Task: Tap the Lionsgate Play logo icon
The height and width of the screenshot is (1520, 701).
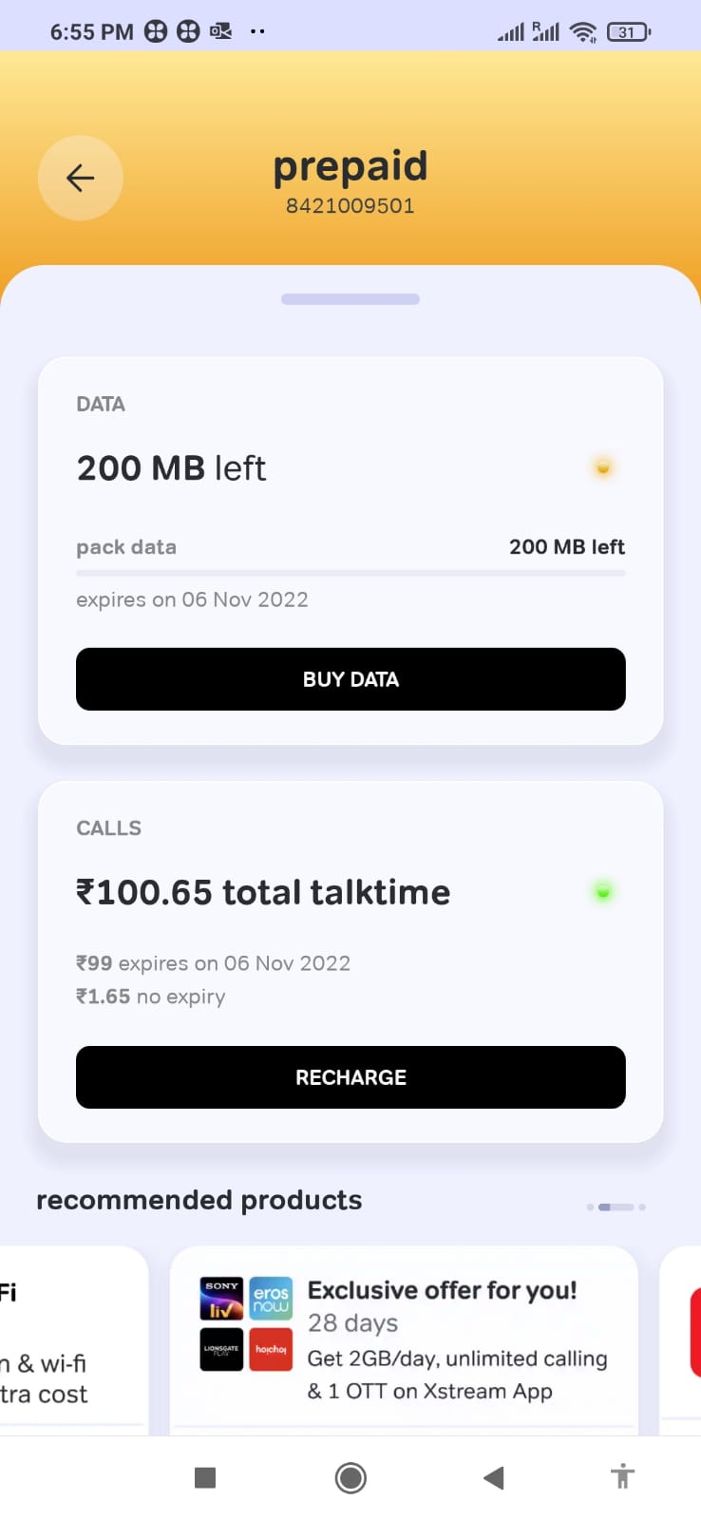Action: coord(221,1349)
